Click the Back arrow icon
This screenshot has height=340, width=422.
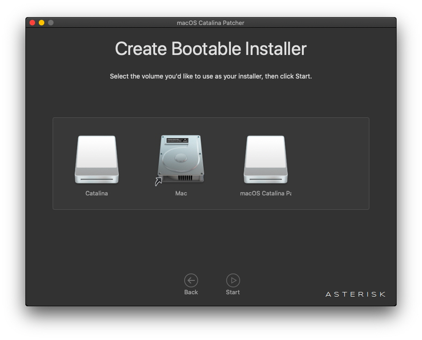(191, 280)
